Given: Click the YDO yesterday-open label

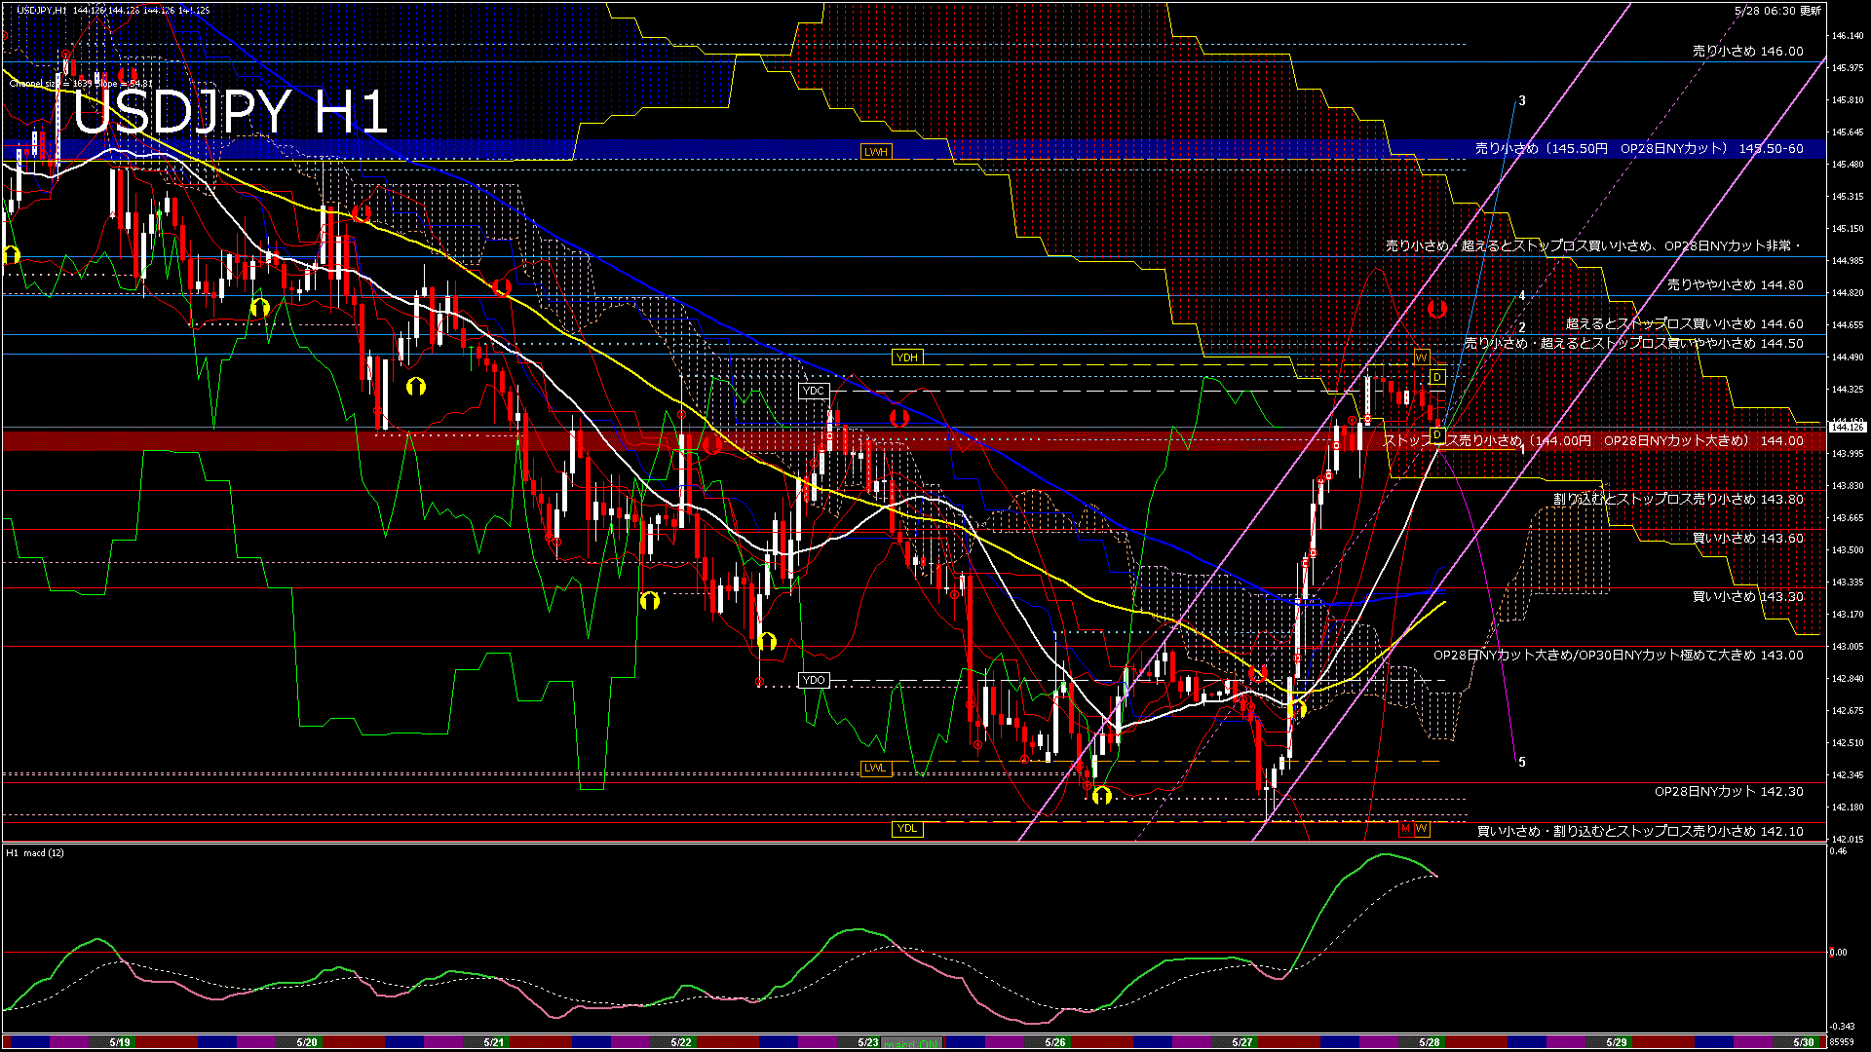Looking at the screenshot, I should pos(814,680).
